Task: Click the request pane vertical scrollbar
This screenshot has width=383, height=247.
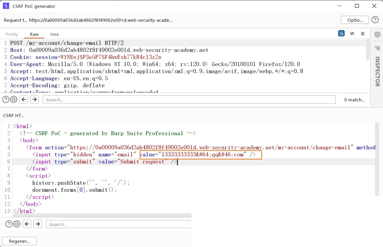Action: (x=368, y=50)
